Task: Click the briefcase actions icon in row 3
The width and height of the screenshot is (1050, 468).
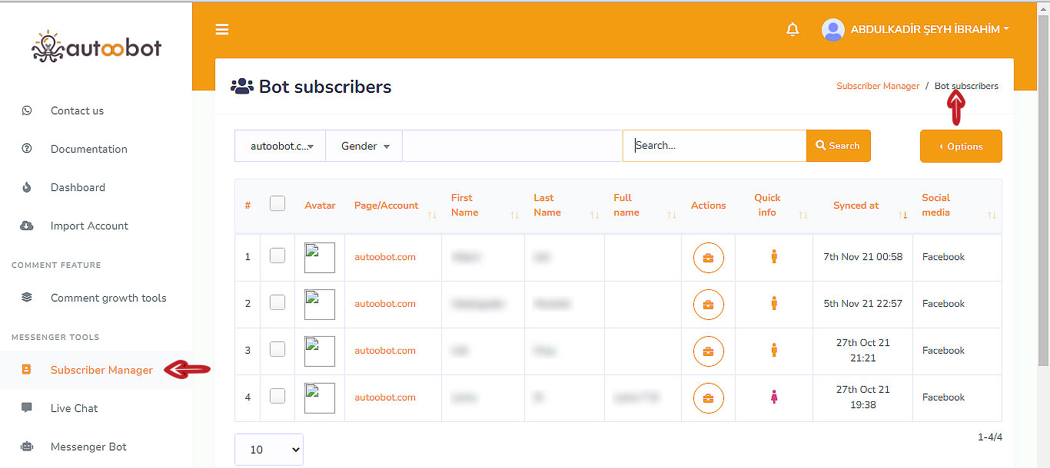Action: pyautogui.click(x=708, y=351)
